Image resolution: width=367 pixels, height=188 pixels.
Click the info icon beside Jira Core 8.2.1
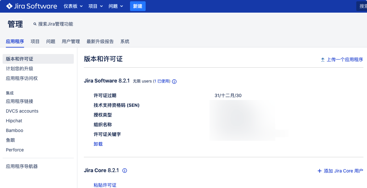(125, 171)
